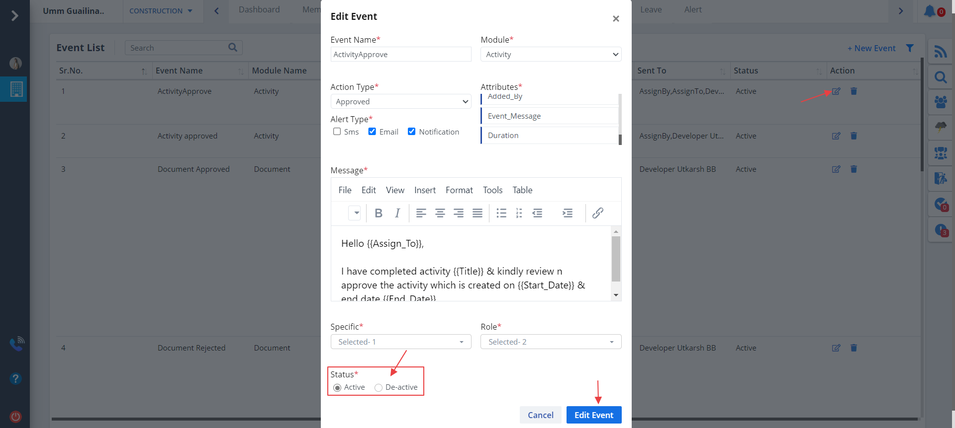Screen dimensions: 955x428
Task: Click the Bold formatting icon
Action: (379, 213)
